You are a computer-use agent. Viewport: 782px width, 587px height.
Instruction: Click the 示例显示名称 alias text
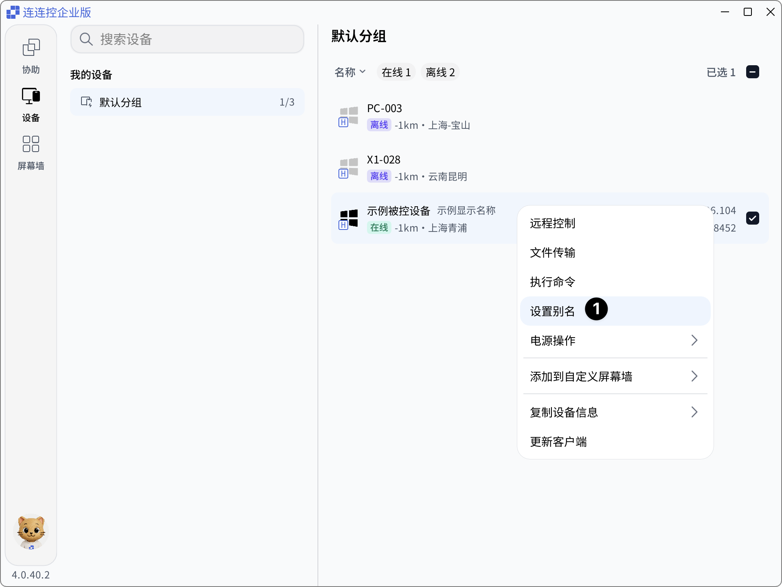click(x=466, y=211)
